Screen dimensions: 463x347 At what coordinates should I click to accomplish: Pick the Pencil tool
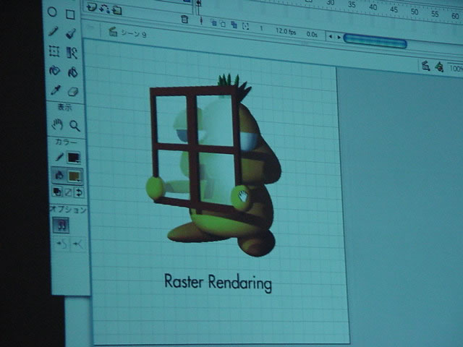coord(54,33)
